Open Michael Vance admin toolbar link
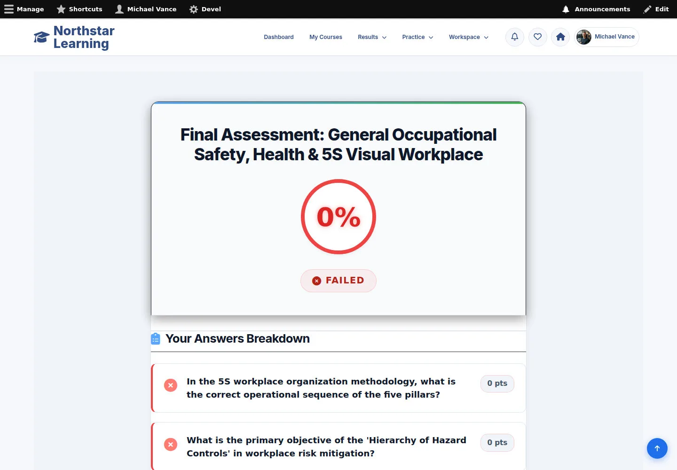This screenshot has height=470, width=677. point(146,9)
